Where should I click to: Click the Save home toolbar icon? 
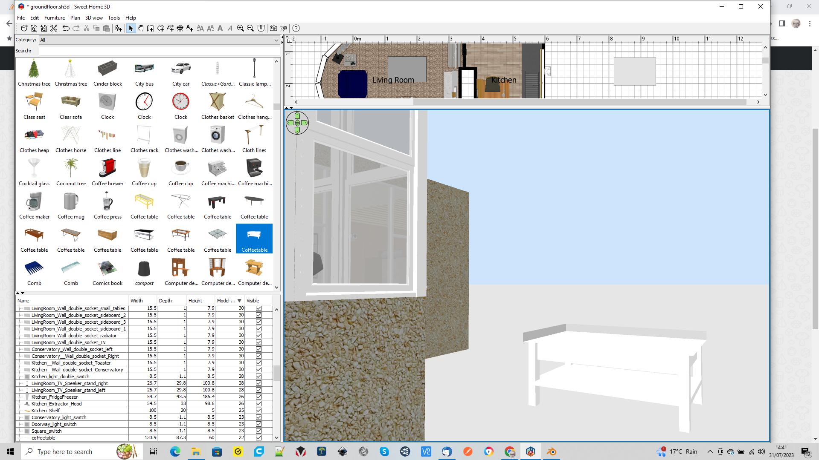tap(44, 28)
